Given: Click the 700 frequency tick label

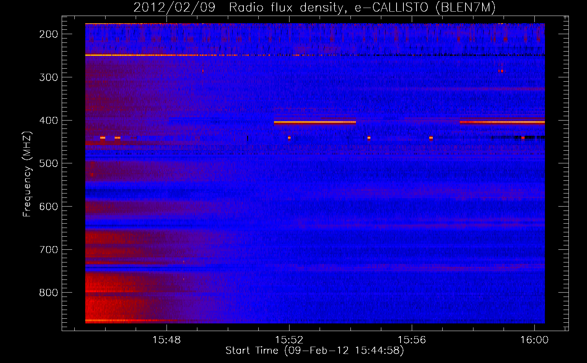Looking at the screenshot, I should point(49,250).
